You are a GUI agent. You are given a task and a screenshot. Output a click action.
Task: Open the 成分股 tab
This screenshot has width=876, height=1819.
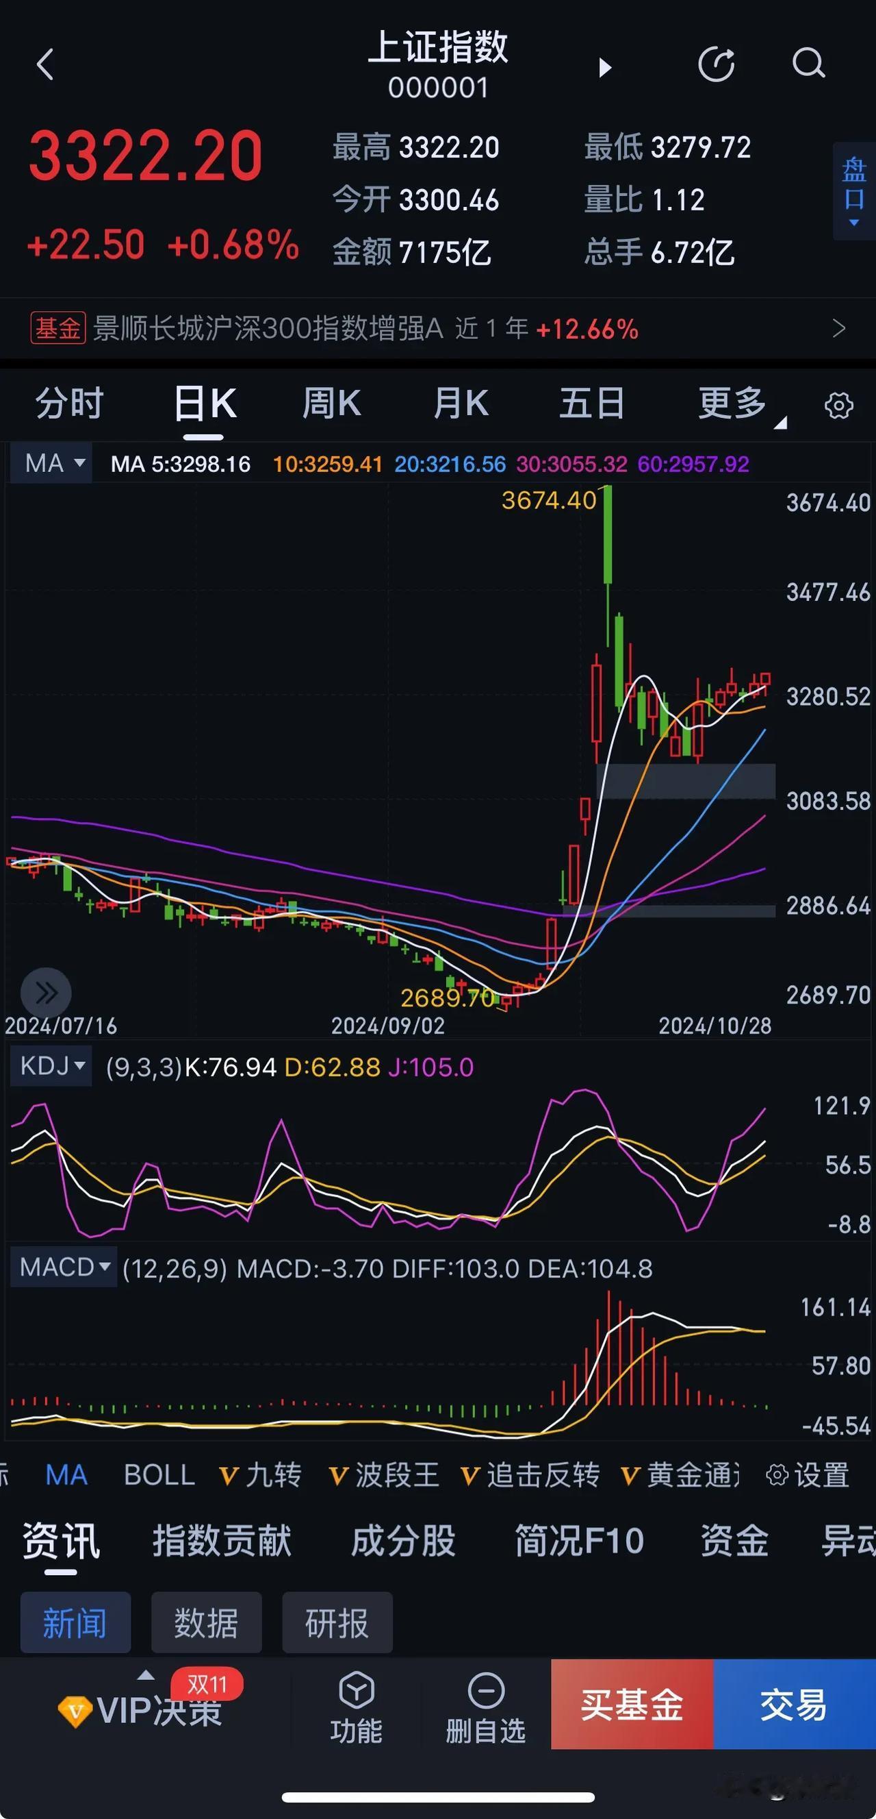[x=402, y=1541]
